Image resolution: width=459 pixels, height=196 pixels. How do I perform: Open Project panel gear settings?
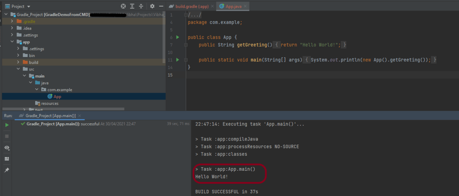[x=152, y=6]
